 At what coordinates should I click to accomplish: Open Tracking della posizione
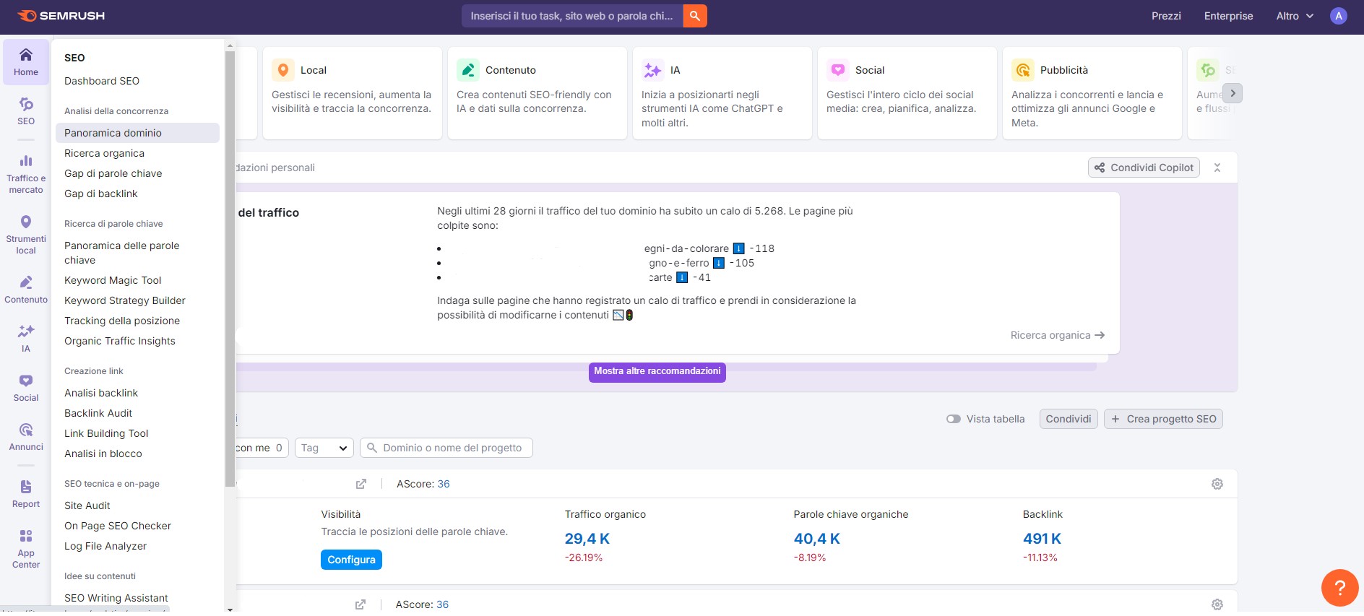[122, 321]
